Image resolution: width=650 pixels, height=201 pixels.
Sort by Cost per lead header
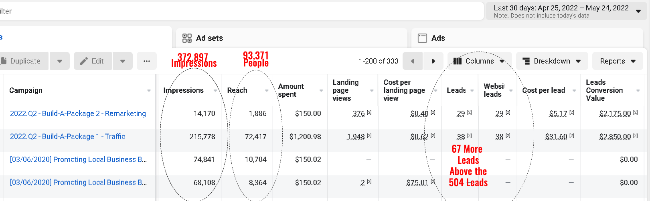(543, 90)
